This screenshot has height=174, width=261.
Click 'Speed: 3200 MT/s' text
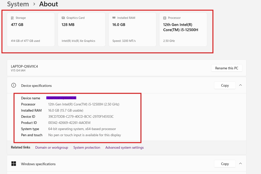pos(124,41)
